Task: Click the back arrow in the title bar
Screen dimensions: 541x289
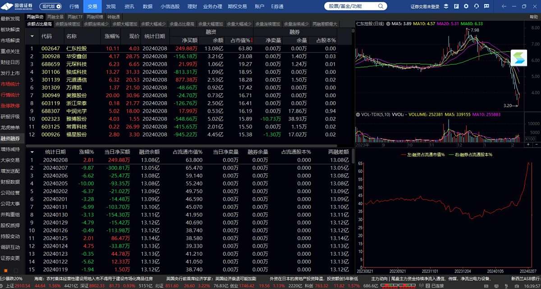Action: tap(504, 6)
